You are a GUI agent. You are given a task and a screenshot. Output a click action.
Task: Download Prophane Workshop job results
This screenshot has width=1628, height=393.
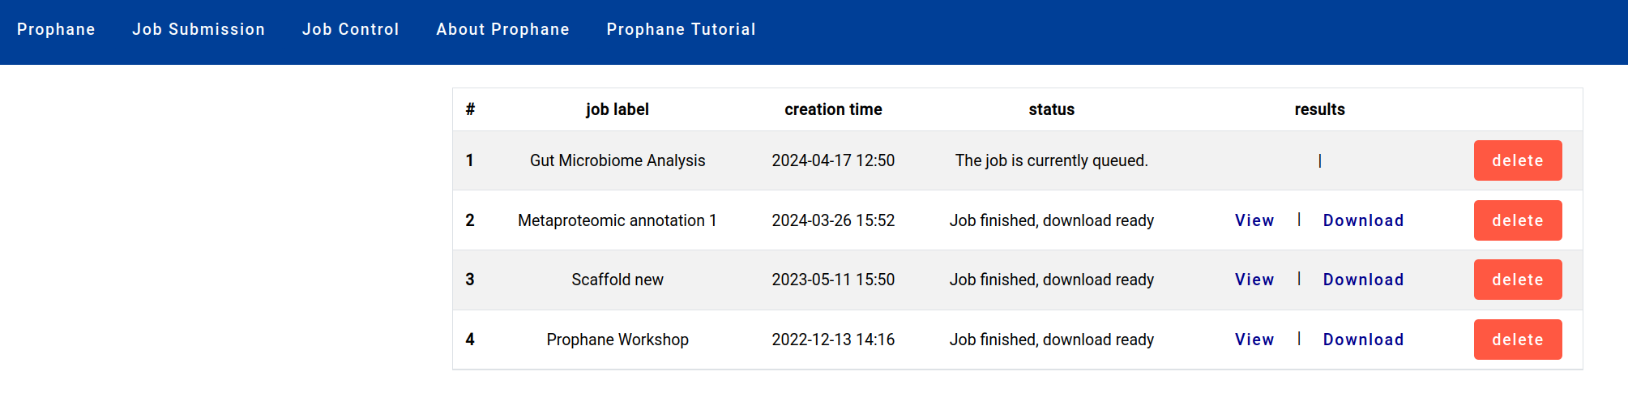1363,340
